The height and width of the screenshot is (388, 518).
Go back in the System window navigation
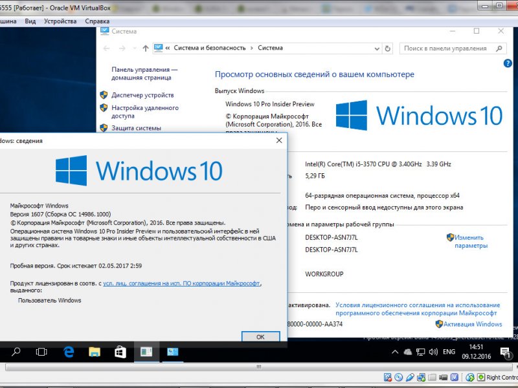106,48
